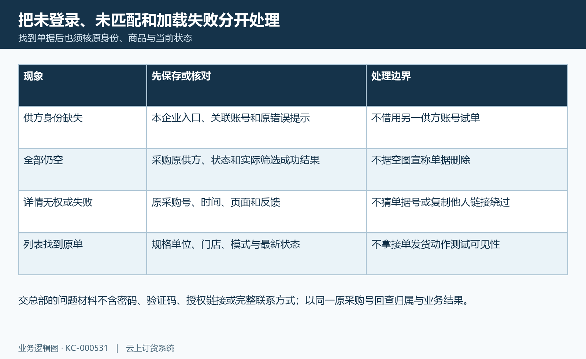
Task: Select the column header 先保存或核对
Action: point(256,85)
